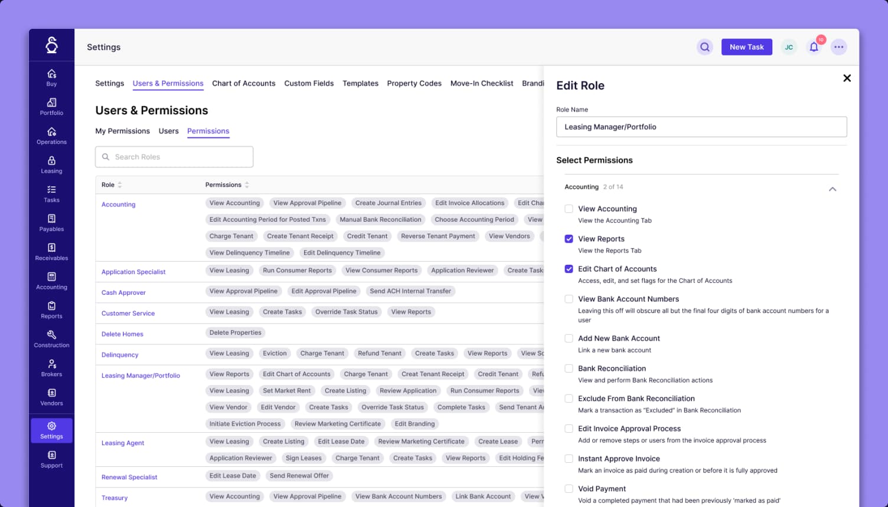Click the New Task button
This screenshot has height=507, width=888.
[x=746, y=47]
